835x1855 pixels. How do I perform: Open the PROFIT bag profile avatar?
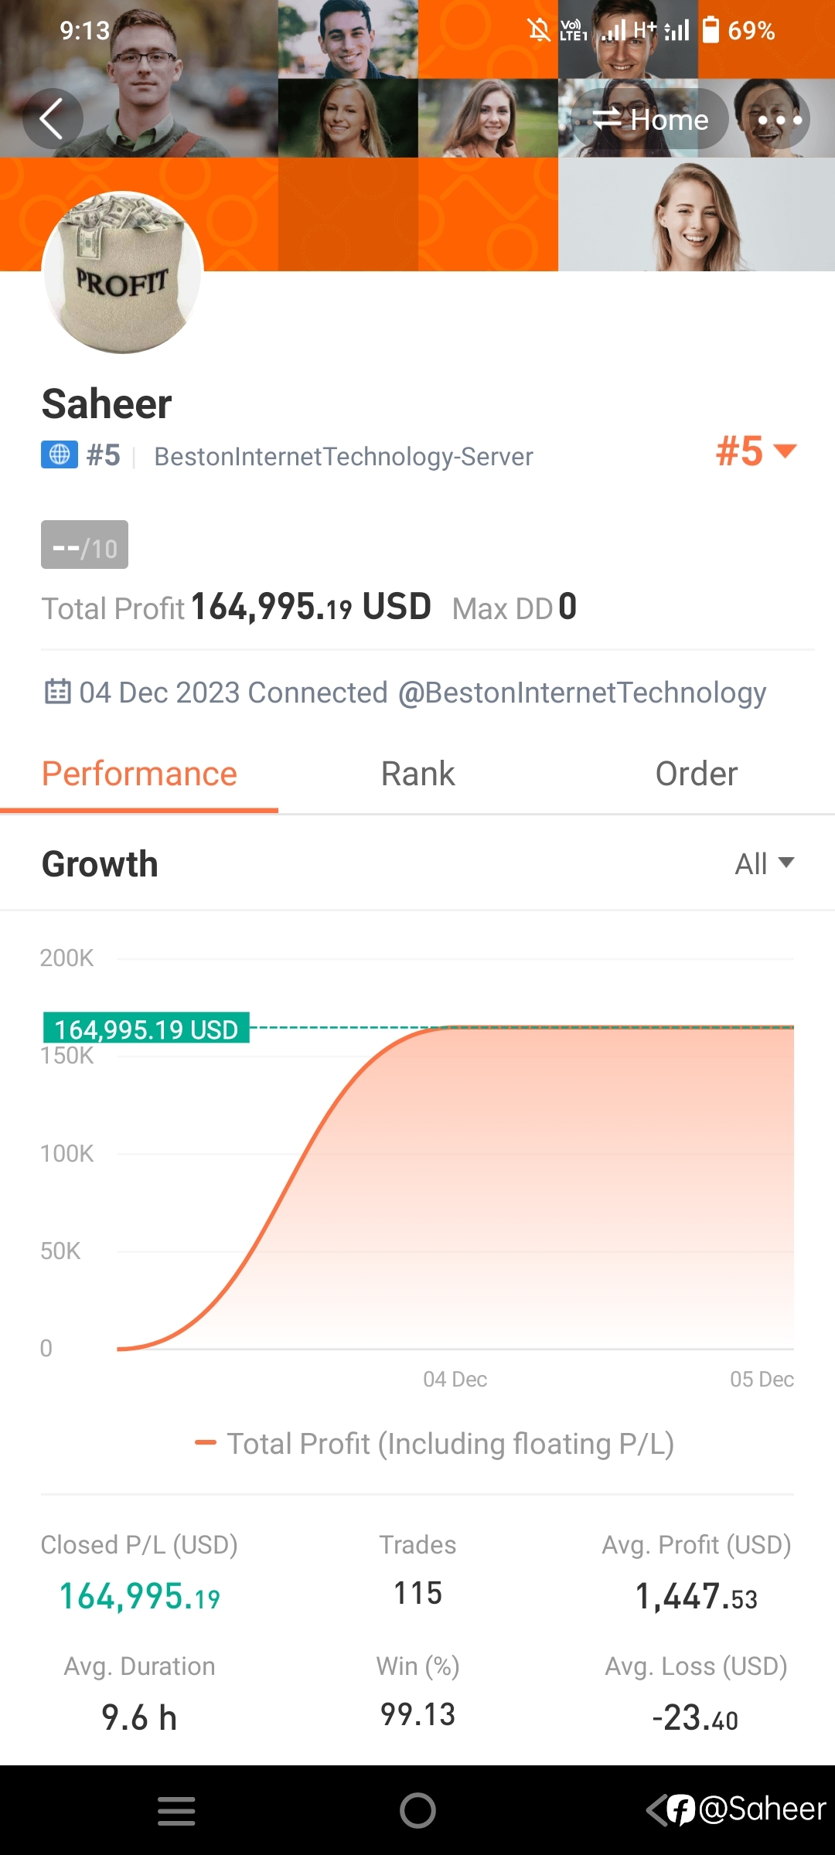pos(122,272)
